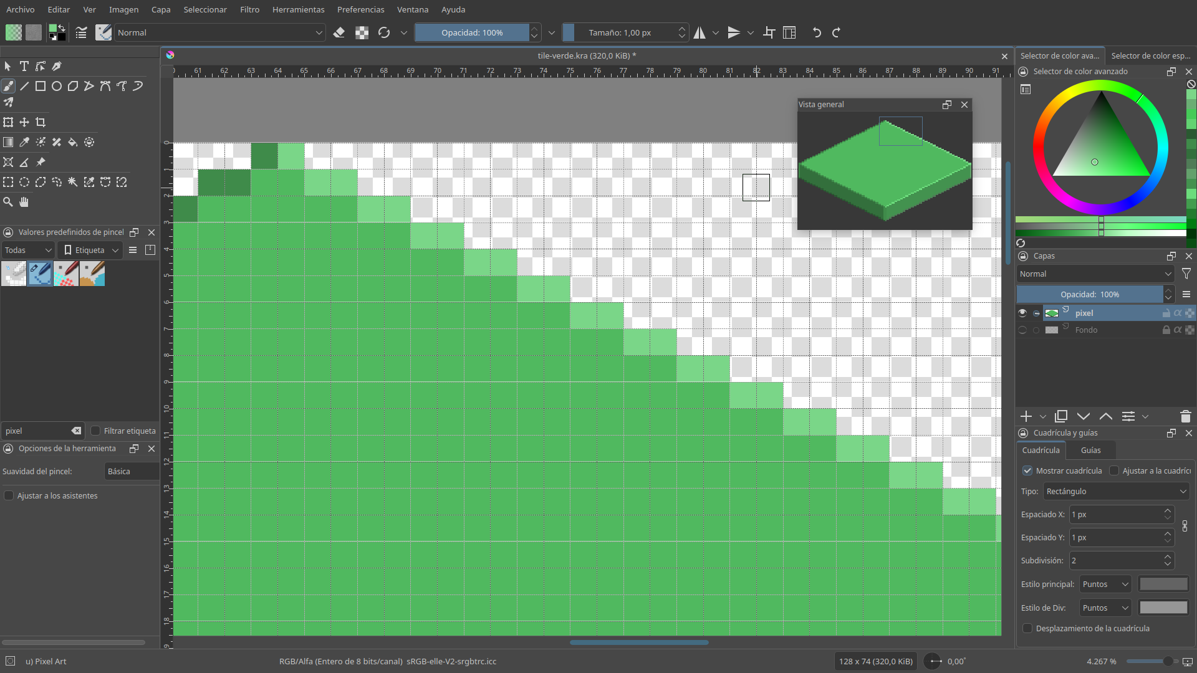Screen dimensions: 1197x673
Task: Select the Fill bucket tool
Action: pyautogui.click(x=73, y=142)
